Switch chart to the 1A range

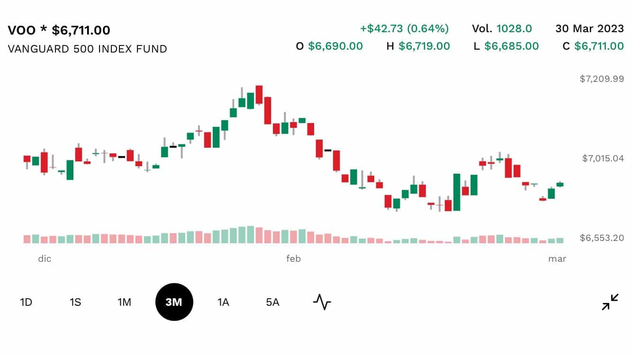223,302
